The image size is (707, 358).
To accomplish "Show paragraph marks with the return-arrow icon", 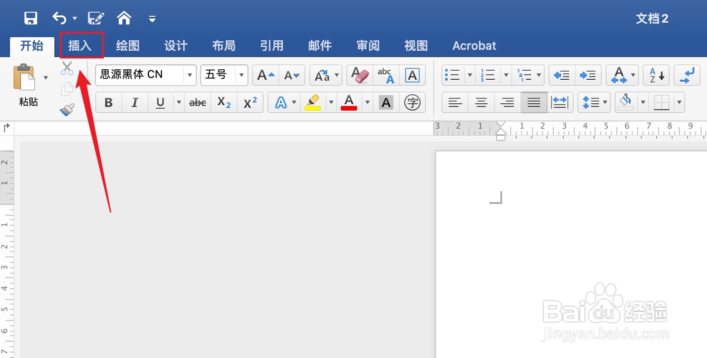I will click(x=687, y=75).
